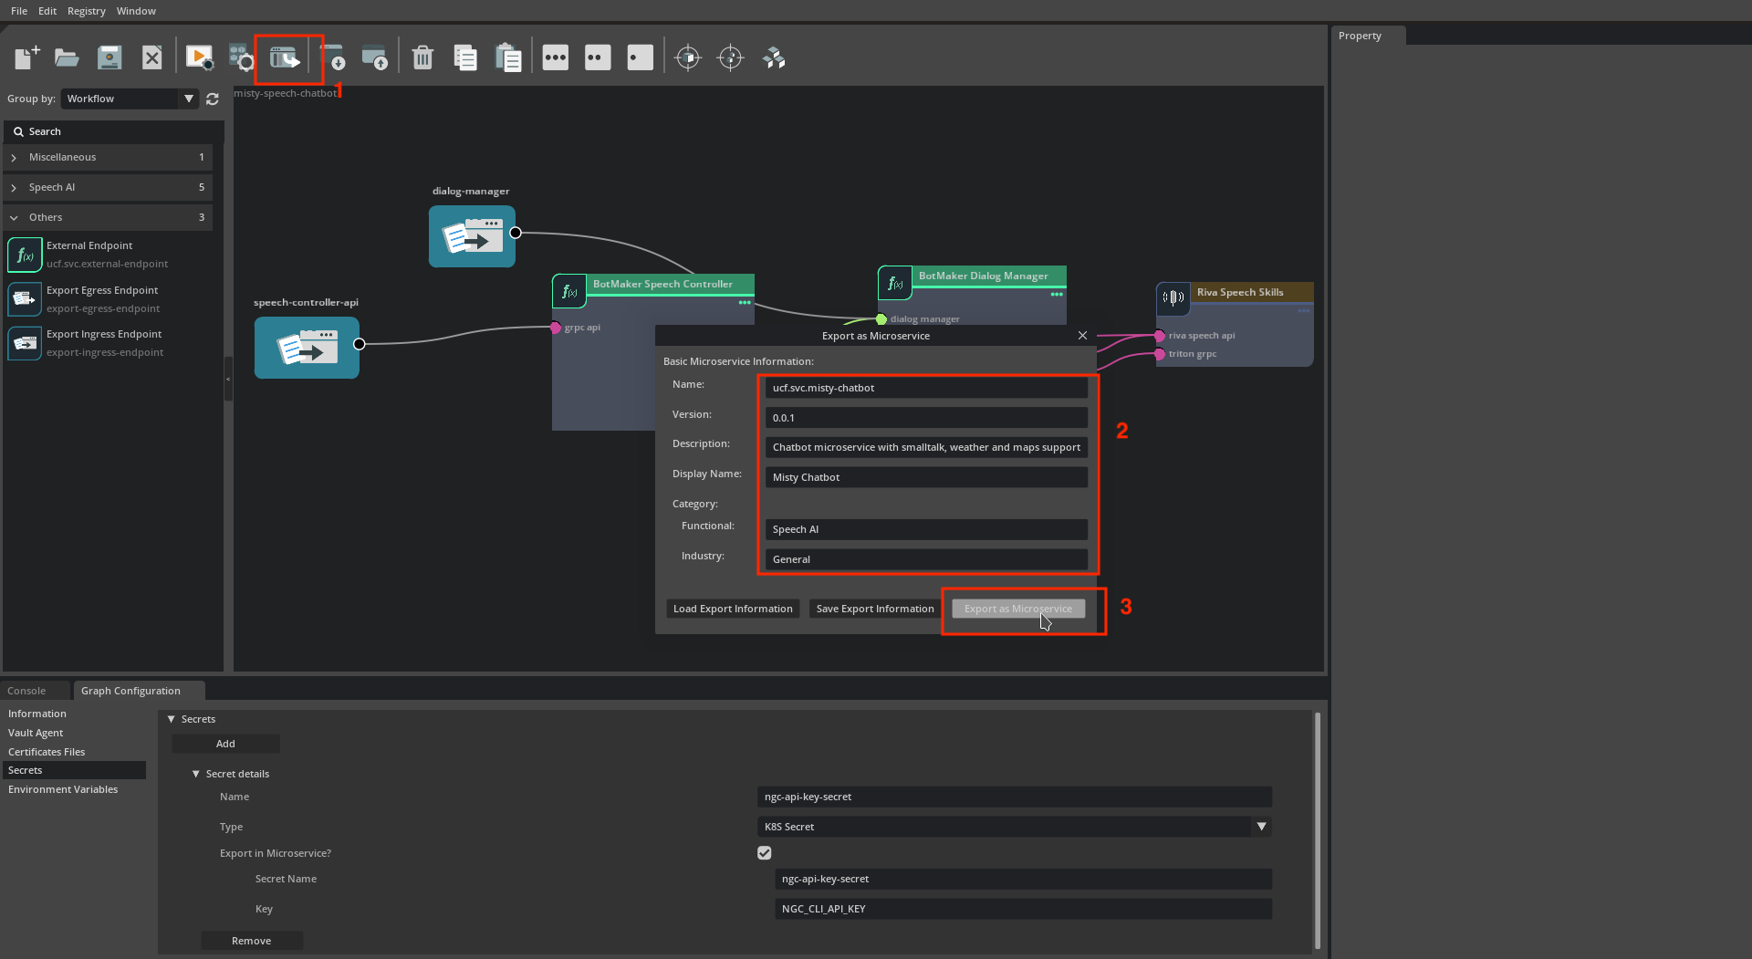Open the container builder gear icon
The width and height of the screenshot is (1752, 959).
(241, 57)
